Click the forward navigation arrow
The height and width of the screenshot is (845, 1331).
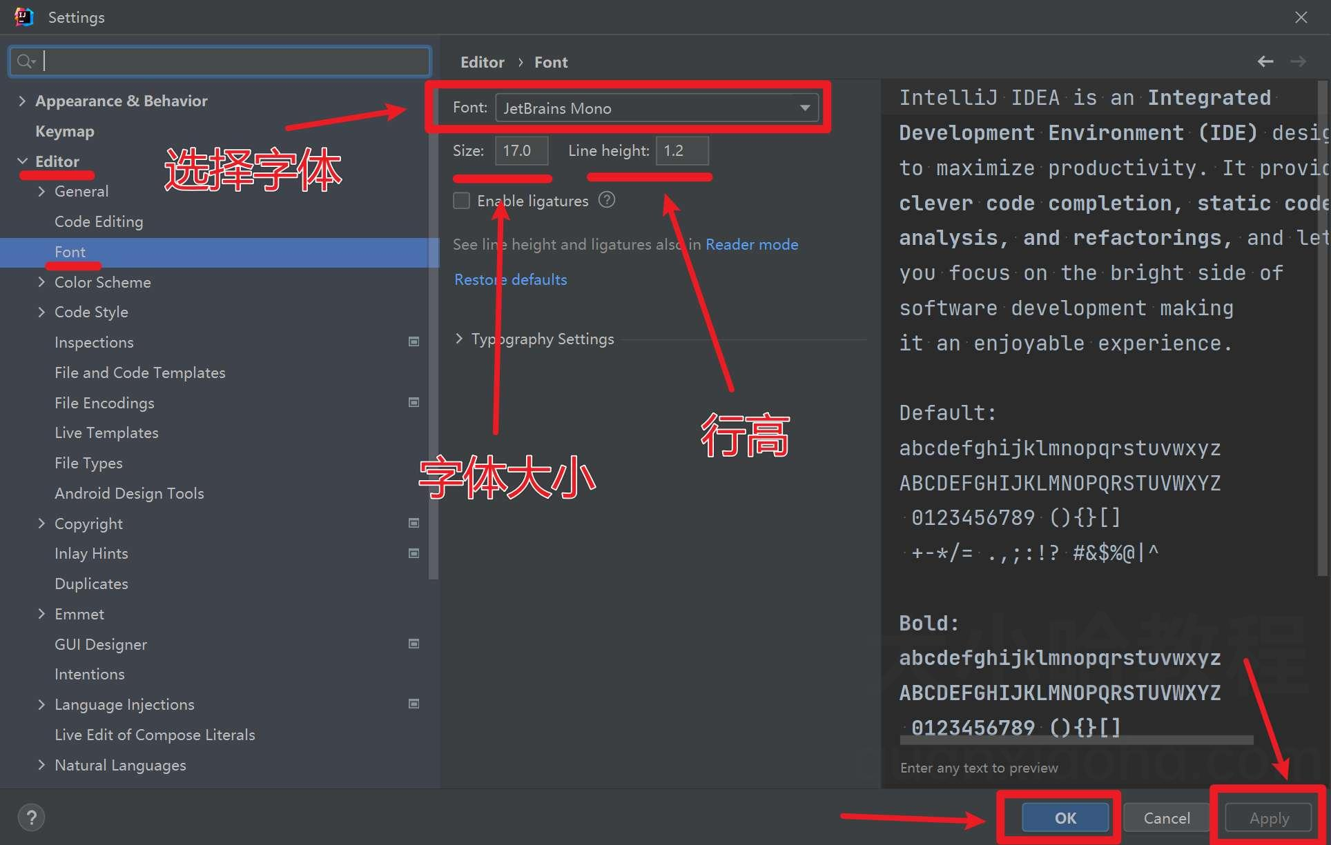pos(1299,61)
